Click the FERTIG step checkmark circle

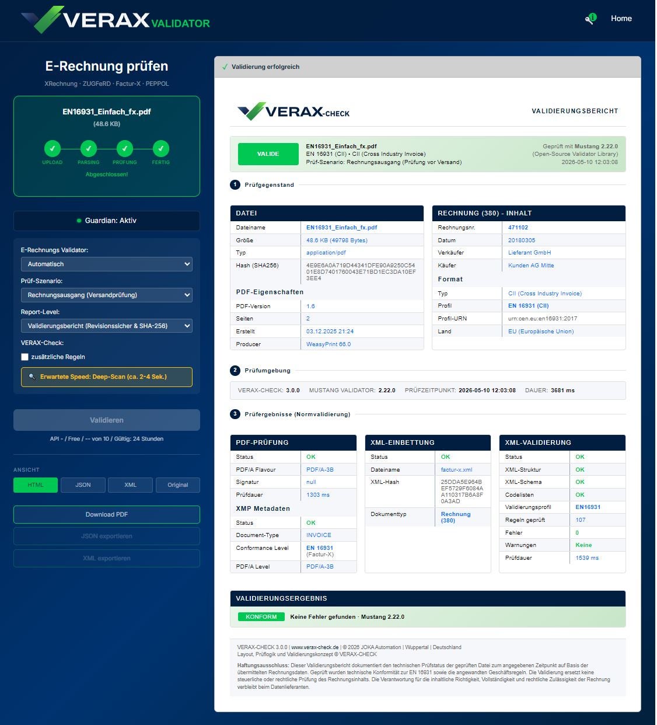coord(161,148)
